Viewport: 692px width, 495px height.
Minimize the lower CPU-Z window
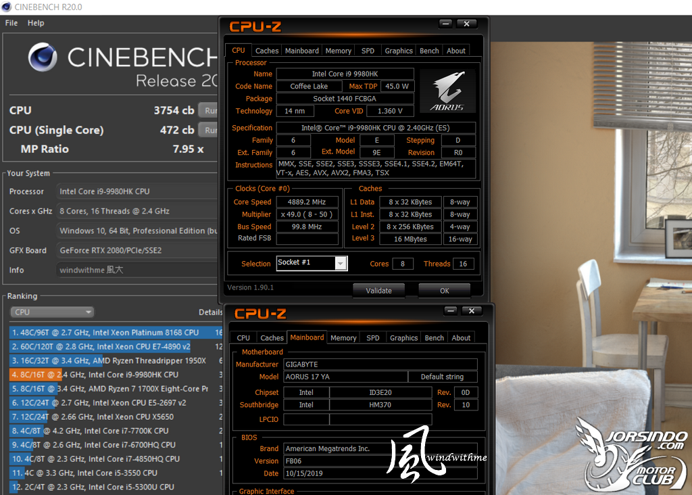[451, 311]
